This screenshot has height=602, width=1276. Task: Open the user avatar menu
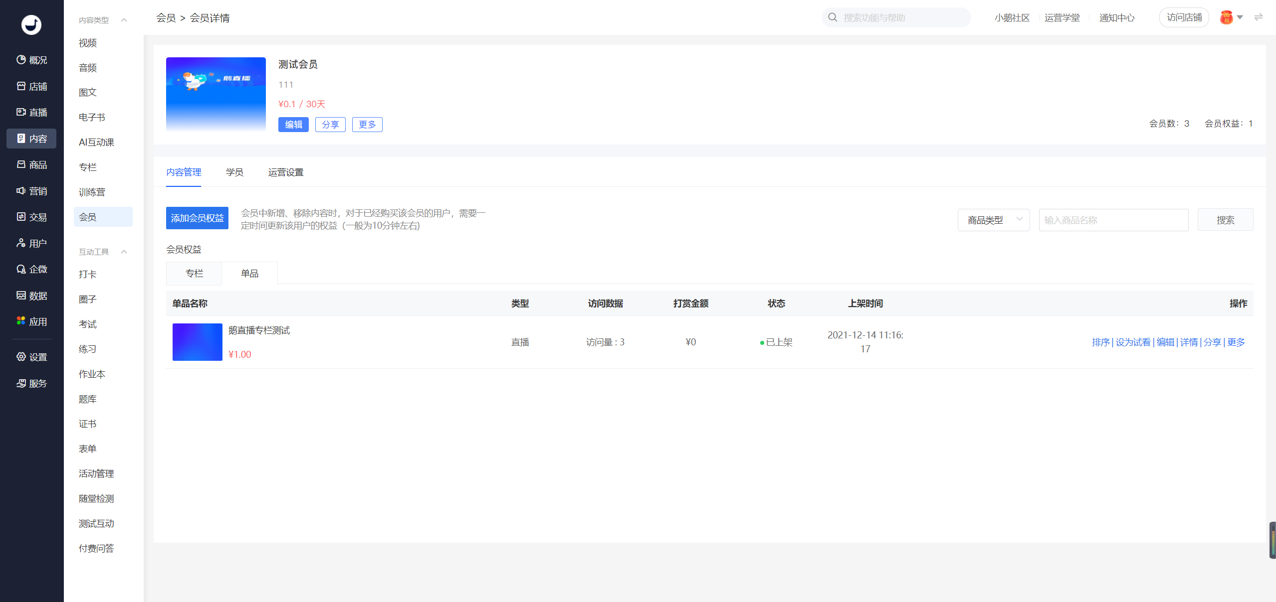1226,17
